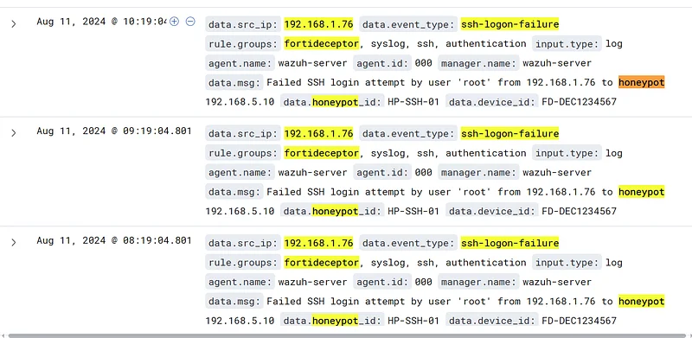Expand the Aug 11 09:19:04.801 log row
This screenshot has width=692, height=338.
[14, 133]
